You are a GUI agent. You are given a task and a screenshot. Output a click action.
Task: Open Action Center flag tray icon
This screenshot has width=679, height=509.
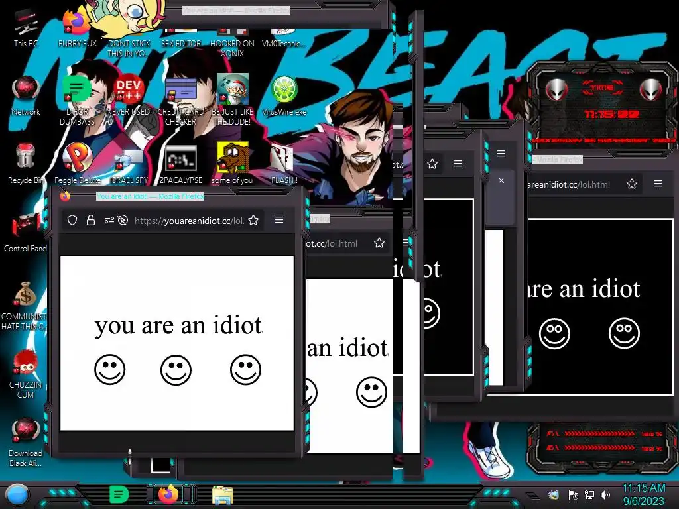point(574,494)
